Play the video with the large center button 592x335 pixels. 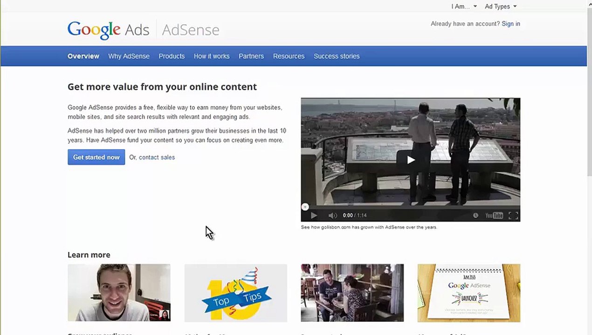point(411,160)
